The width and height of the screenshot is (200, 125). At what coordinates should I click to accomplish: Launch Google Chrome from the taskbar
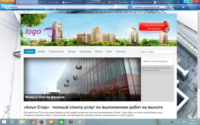(x=32, y=122)
